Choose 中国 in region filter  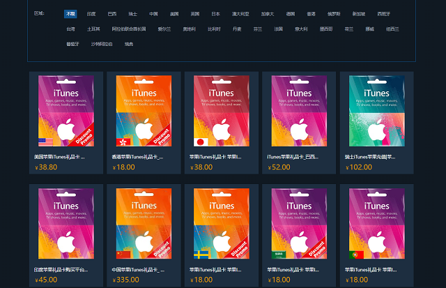click(153, 14)
